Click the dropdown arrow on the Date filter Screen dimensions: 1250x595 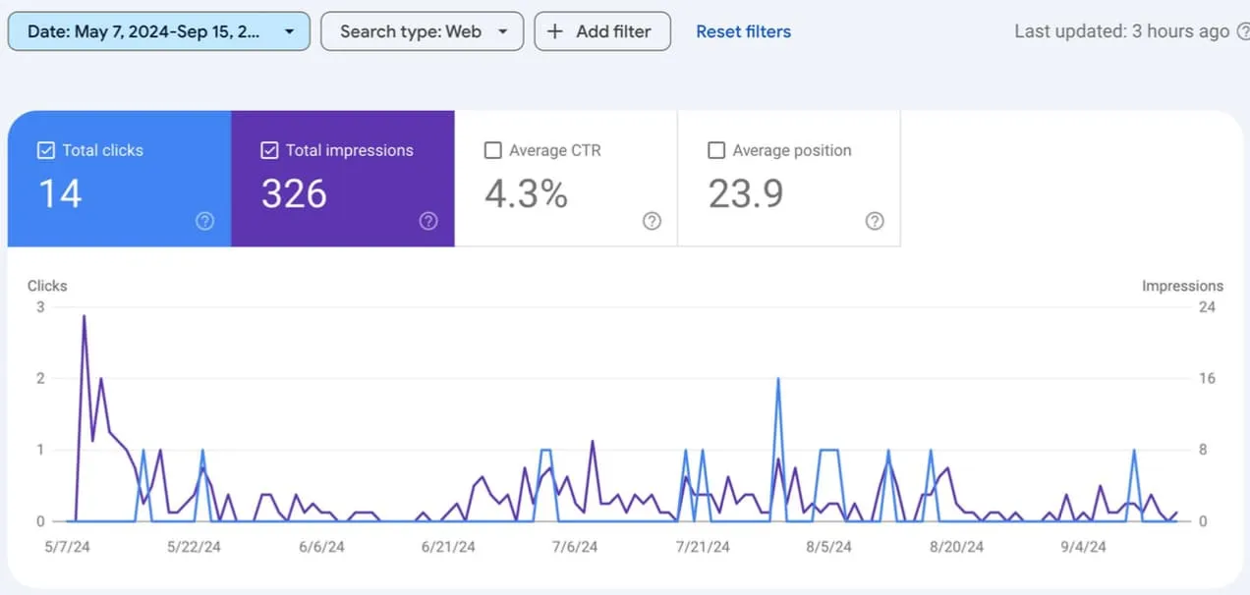coord(290,30)
